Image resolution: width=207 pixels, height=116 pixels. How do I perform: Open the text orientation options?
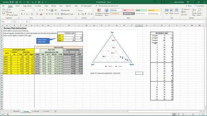tap(56, 10)
